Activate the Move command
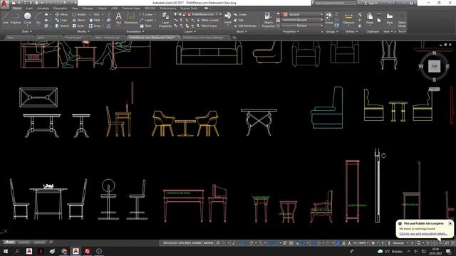 coord(61,14)
